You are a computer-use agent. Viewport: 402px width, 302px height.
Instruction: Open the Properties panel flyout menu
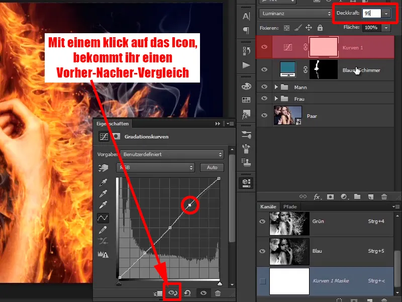[x=230, y=123]
